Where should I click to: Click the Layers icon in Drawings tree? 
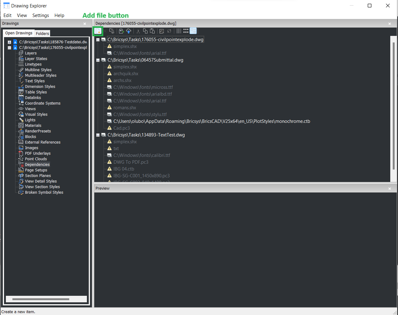point(21,53)
